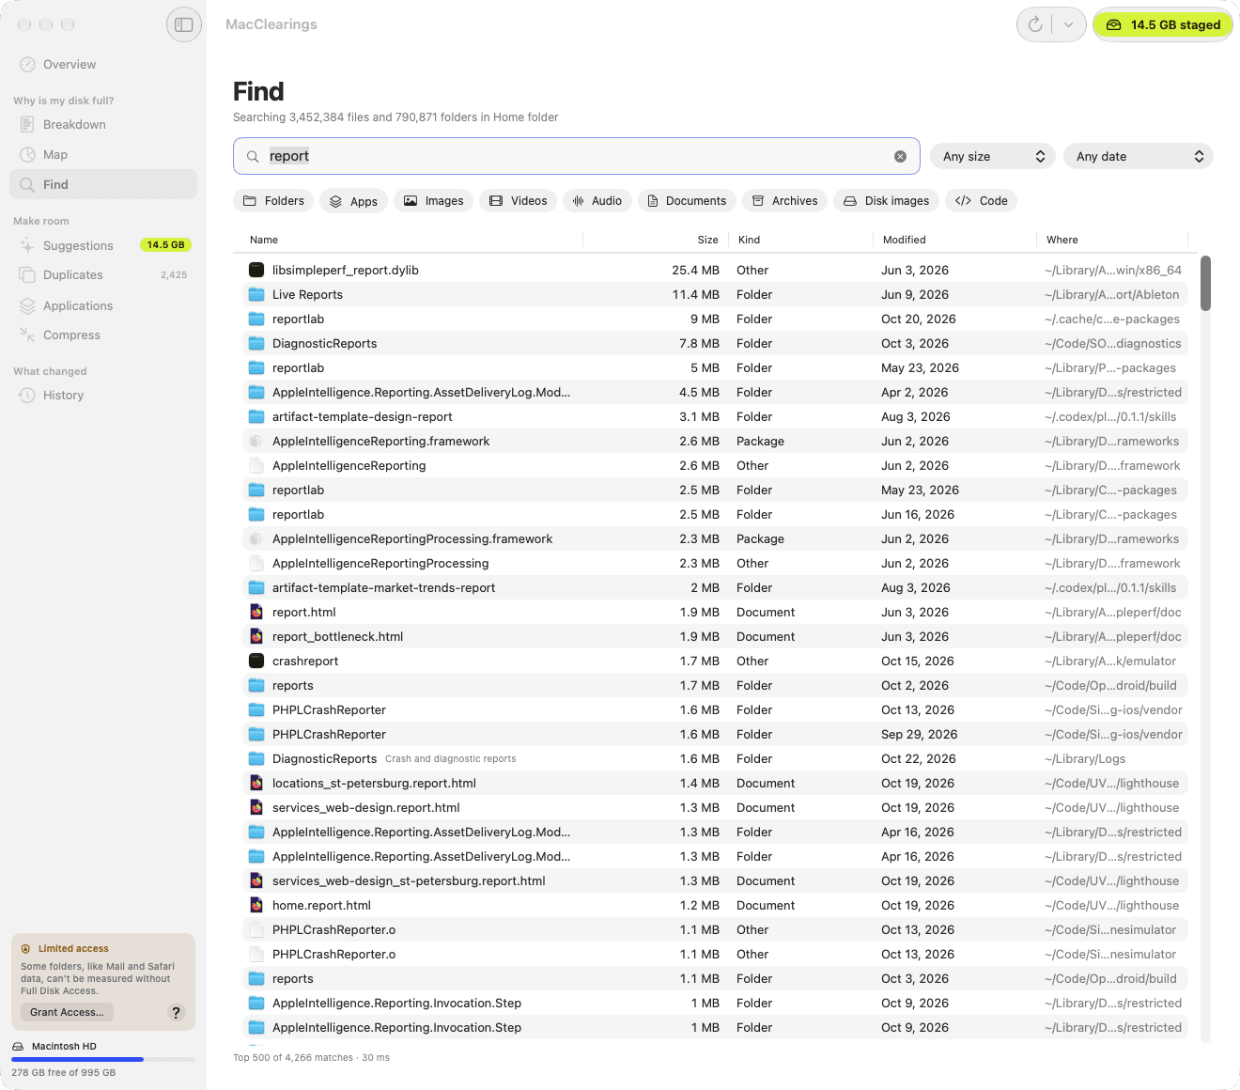Sort by the Size column header
Screen dimensions: 1240x1090
click(708, 241)
